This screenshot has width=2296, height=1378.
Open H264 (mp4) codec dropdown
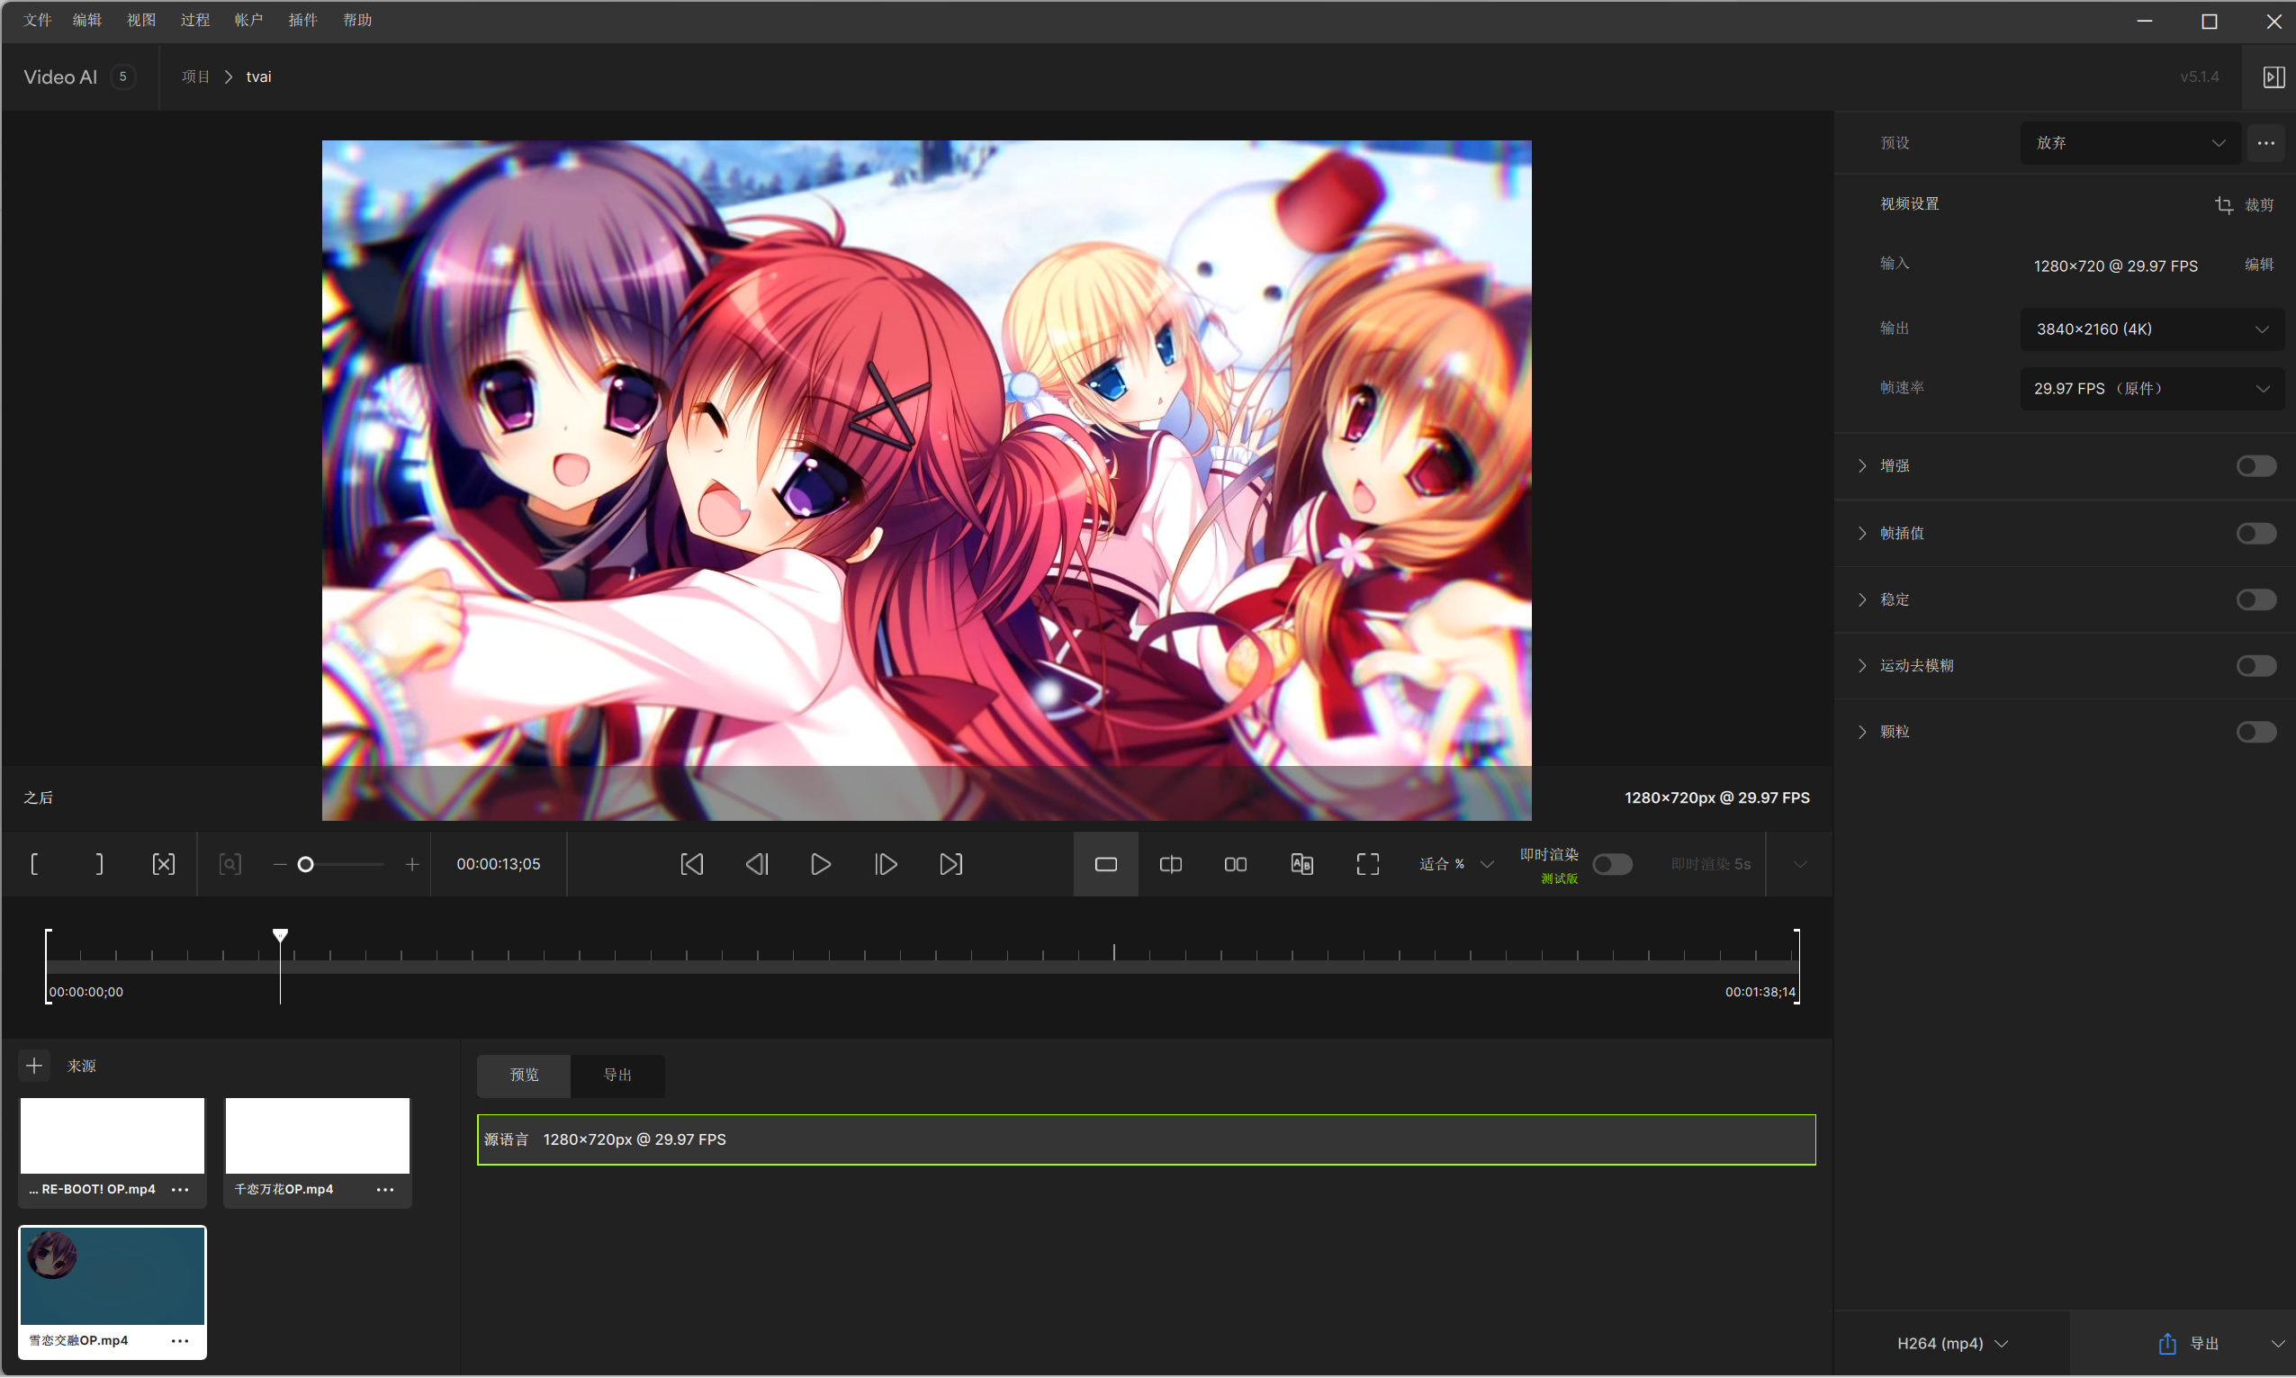pos(1952,1344)
